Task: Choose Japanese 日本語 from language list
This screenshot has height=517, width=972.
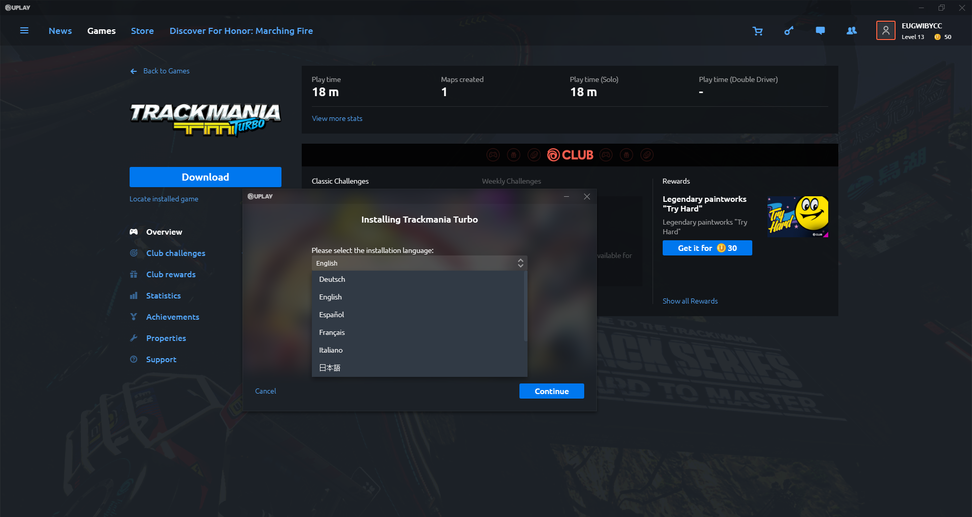Action: 420,368
